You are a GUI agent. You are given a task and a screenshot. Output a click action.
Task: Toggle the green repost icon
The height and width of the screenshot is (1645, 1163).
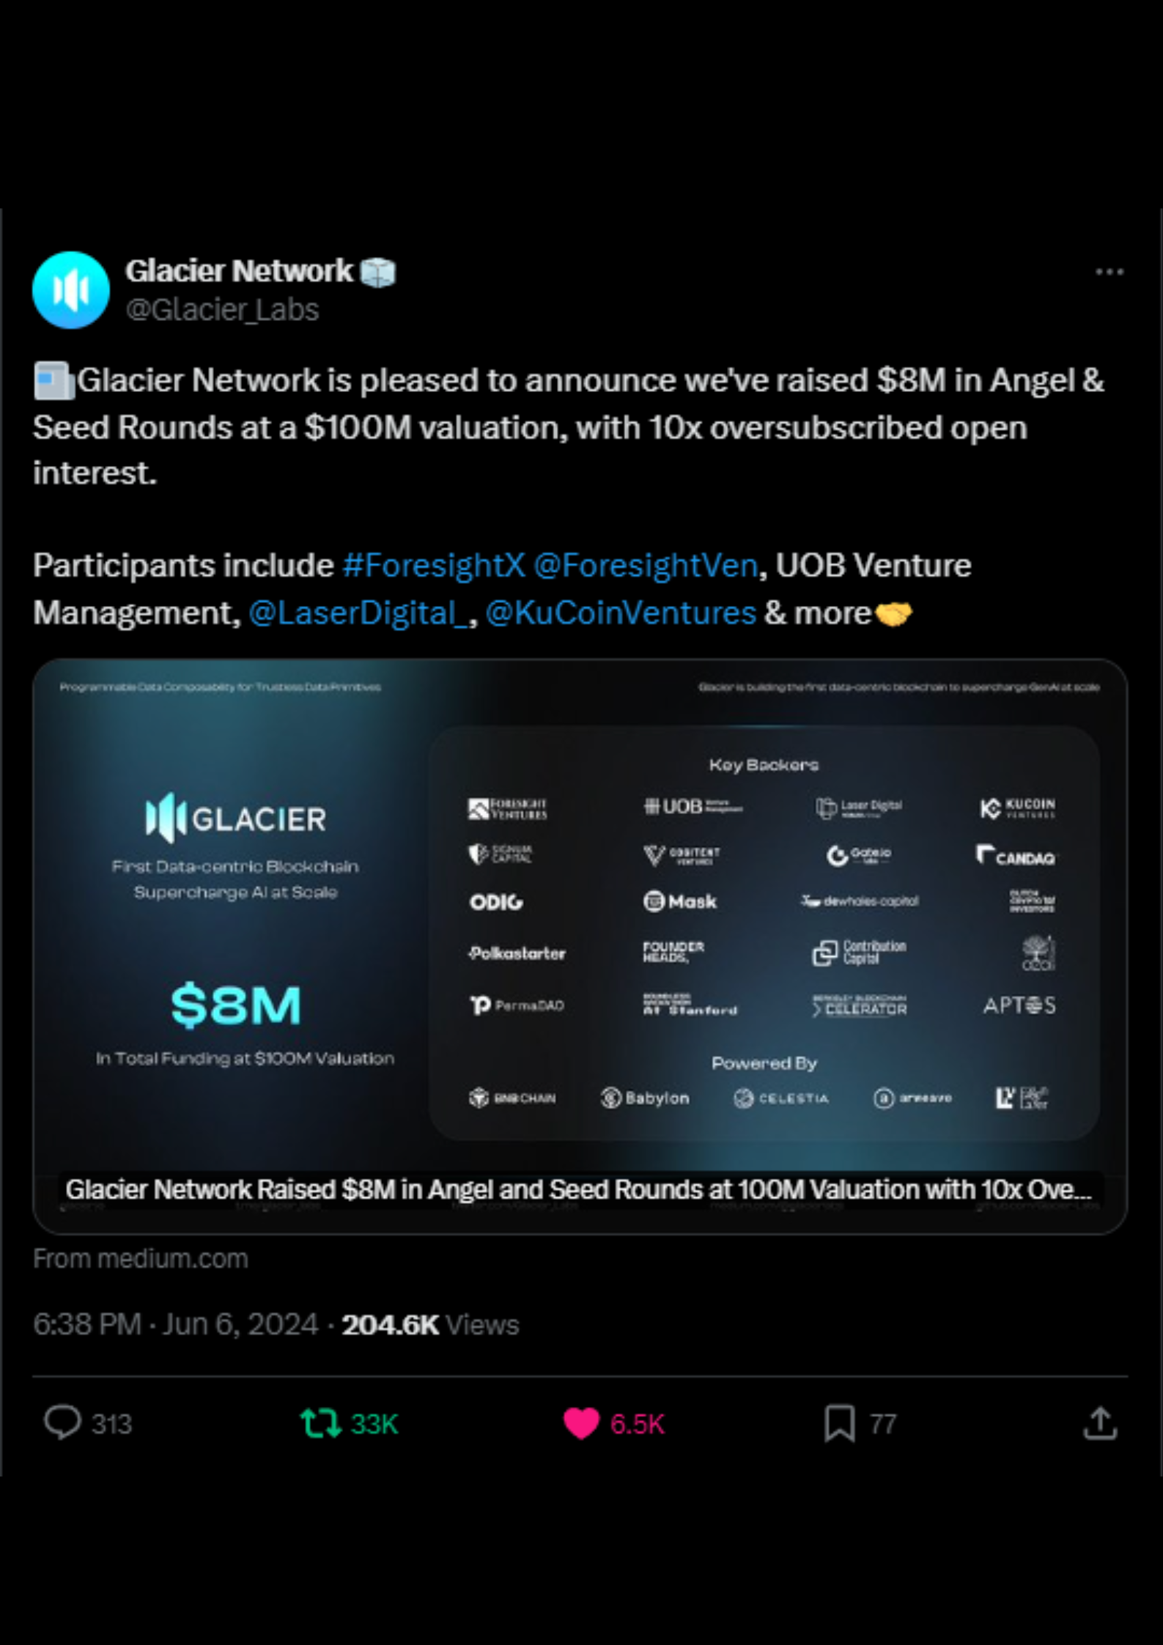point(320,1423)
